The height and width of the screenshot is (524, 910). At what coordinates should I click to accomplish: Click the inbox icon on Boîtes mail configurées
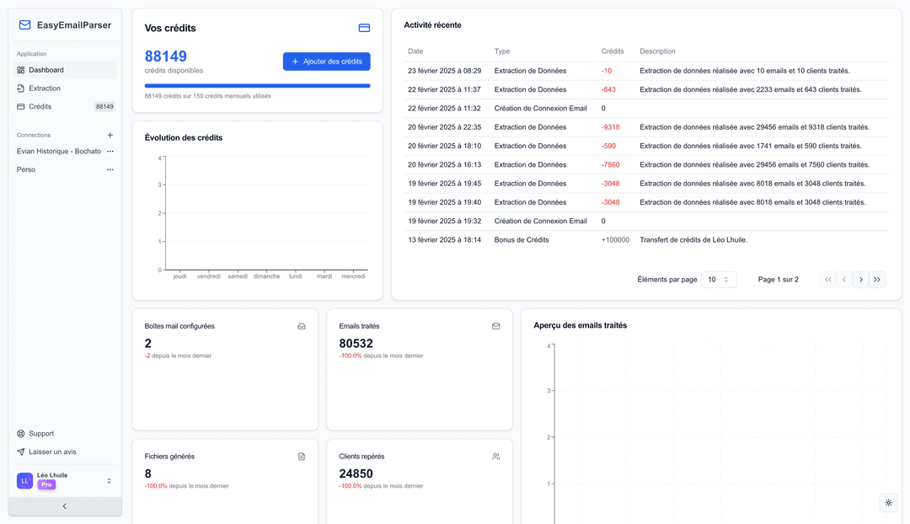(x=301, y=326)
